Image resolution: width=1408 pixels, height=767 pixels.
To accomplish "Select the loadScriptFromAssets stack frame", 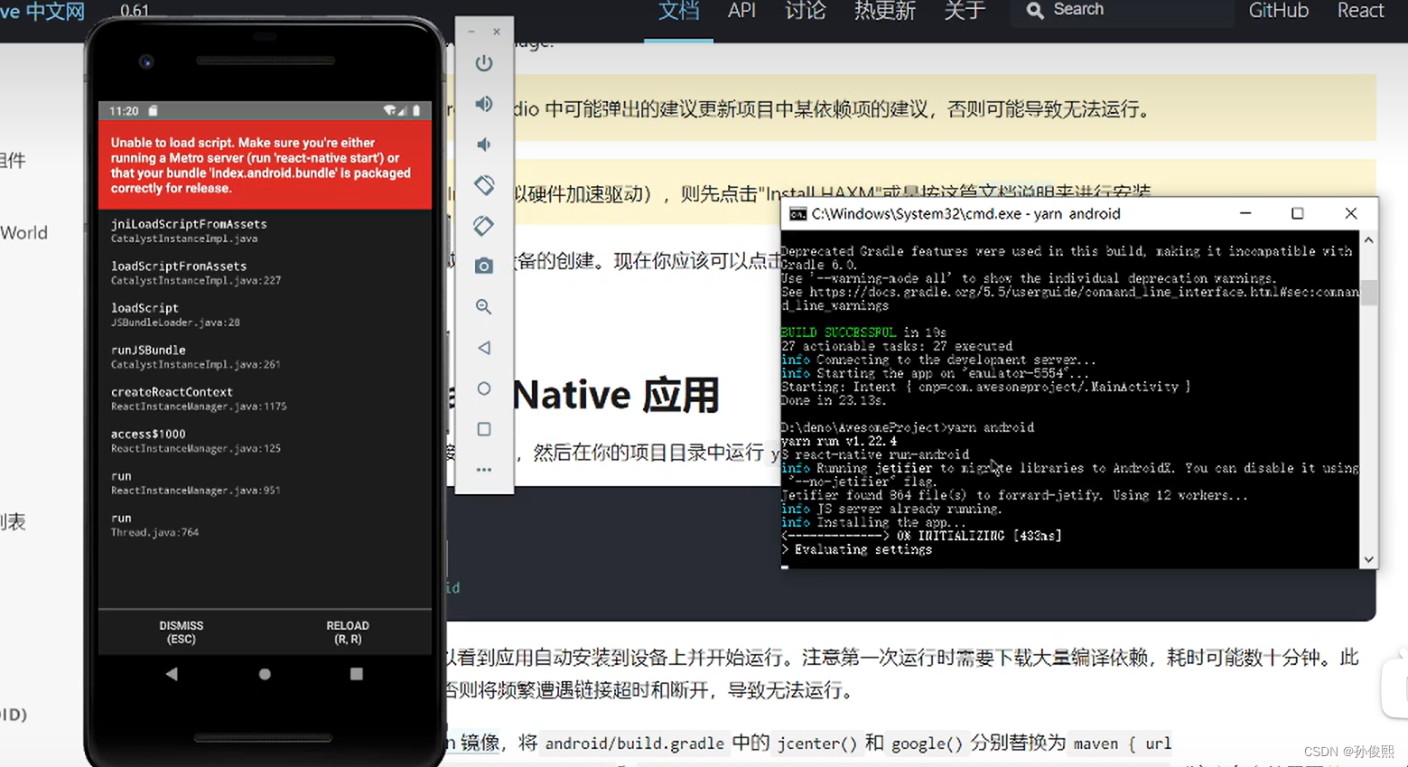I will pos(265,273).
